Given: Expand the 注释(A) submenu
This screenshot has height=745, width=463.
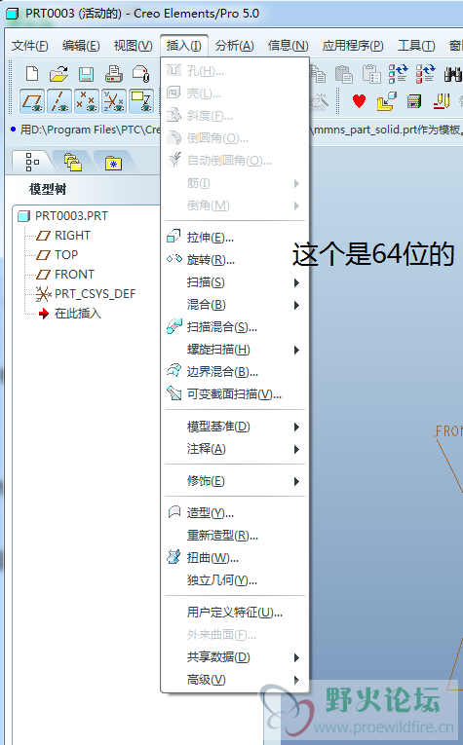Looking at the screenshot, I should [x=235, y=449].
